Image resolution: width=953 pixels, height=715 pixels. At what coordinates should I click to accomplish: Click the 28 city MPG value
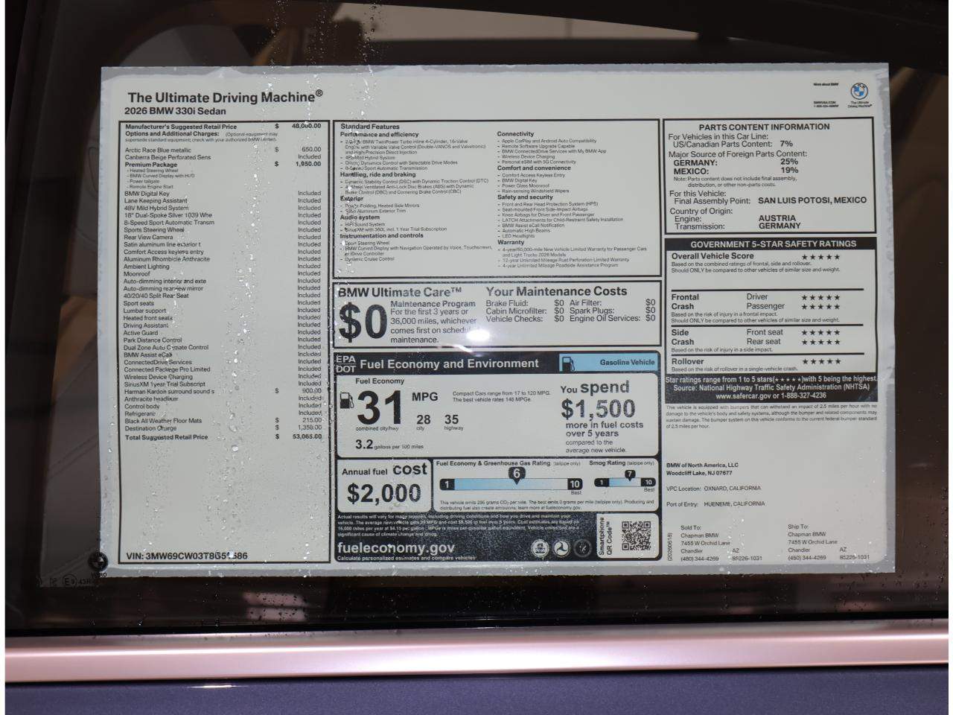(x=424, y=420)
